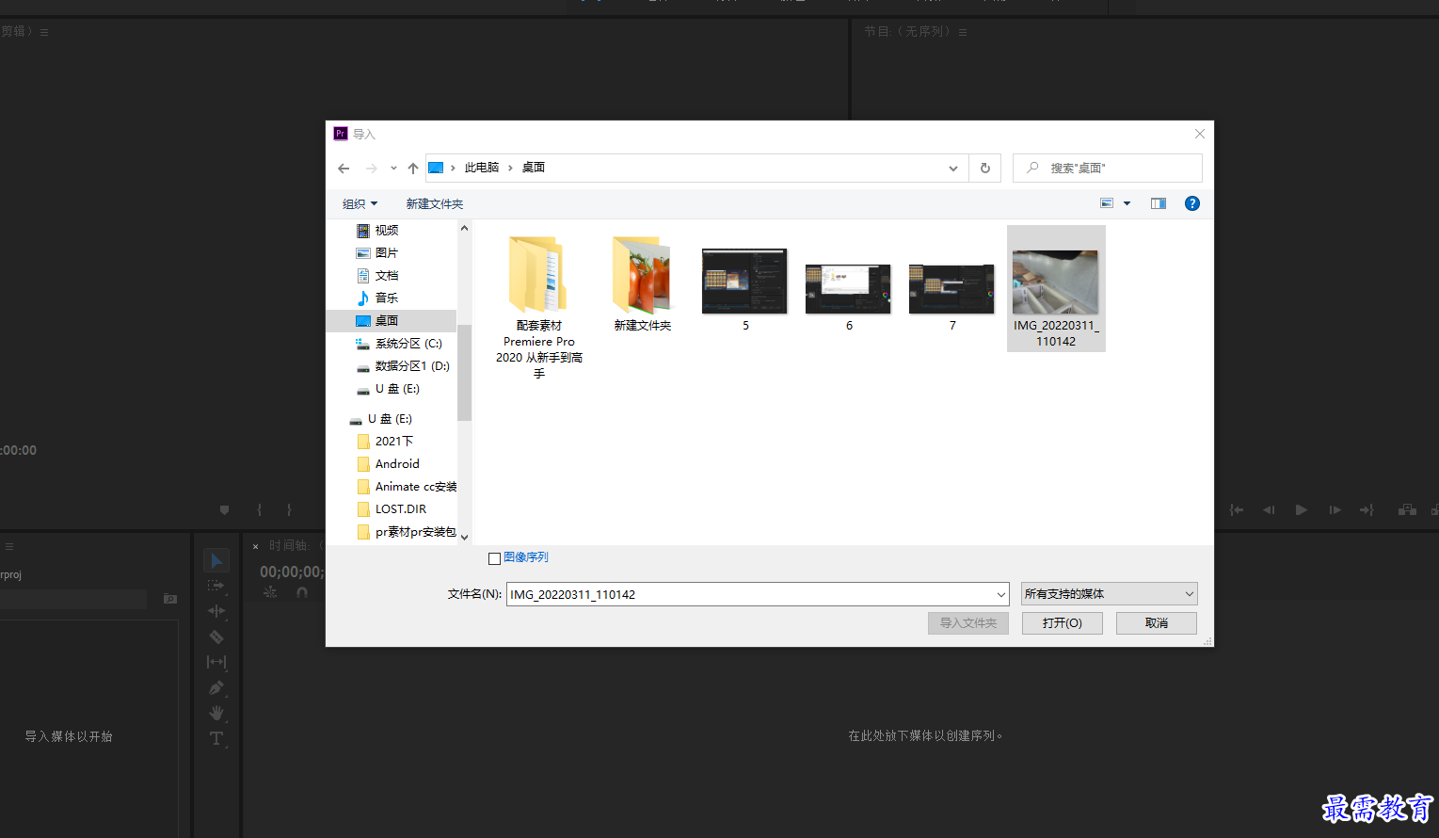1439x838 pixels.
Task: Change the file view layout icon
Action: coord(1107,203)
